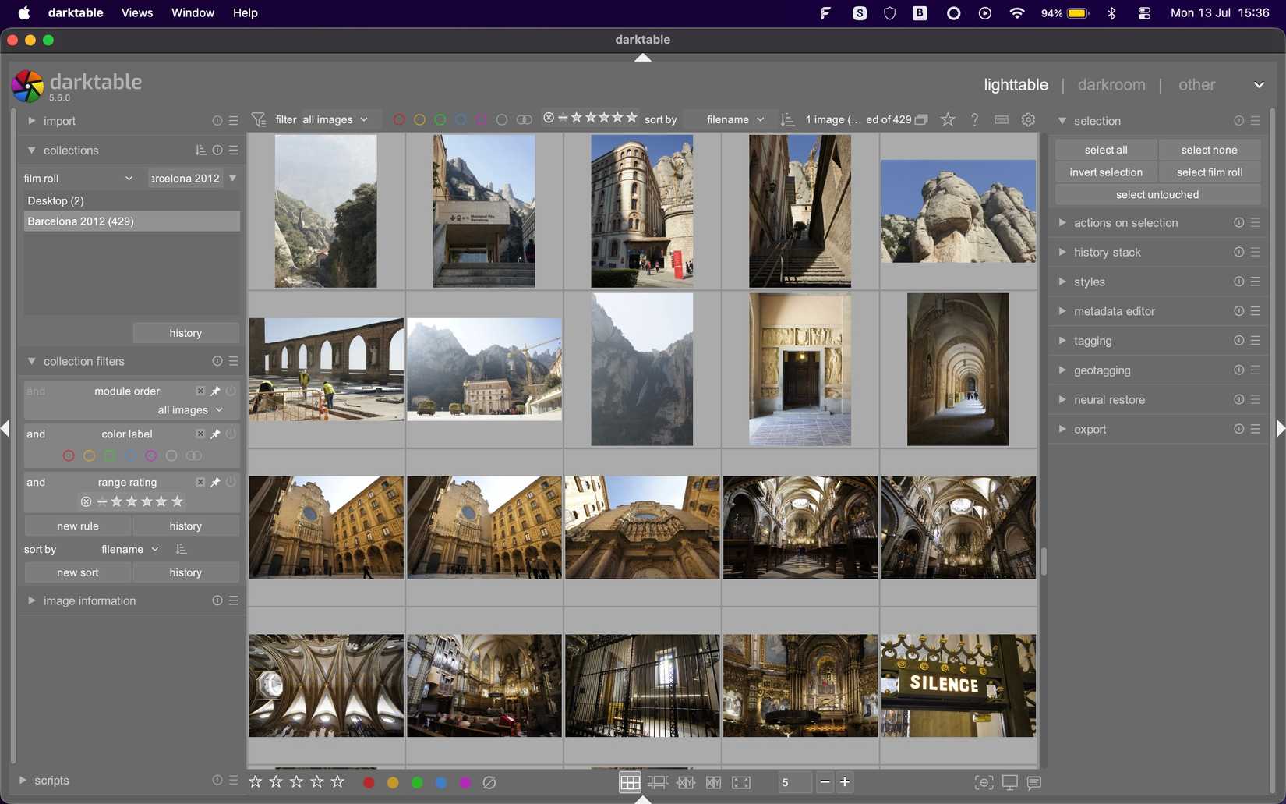The image size is (1286, 804).
Task: Select 'Barcelona 2012 (429)' film roll
Action: [132, 221]
